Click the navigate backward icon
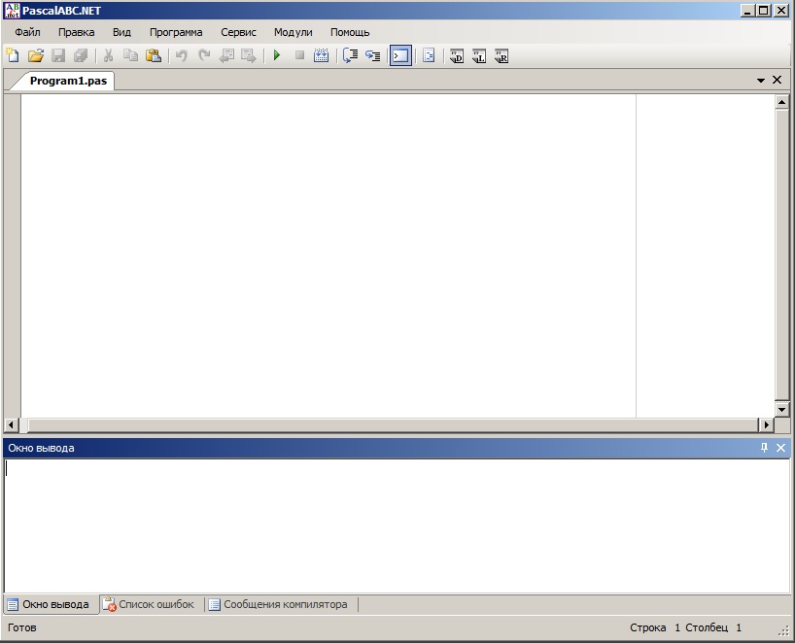The width and height of the screenshot is (795, 643). 226,55
